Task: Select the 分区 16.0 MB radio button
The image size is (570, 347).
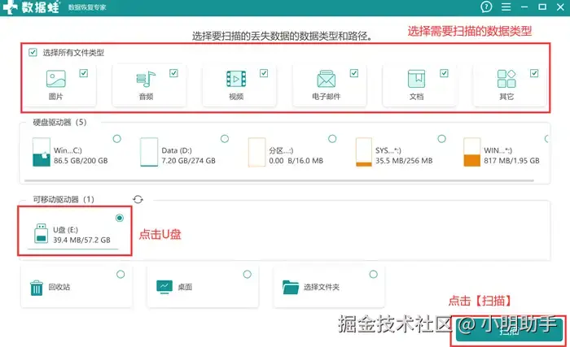Action: point(332,139)
